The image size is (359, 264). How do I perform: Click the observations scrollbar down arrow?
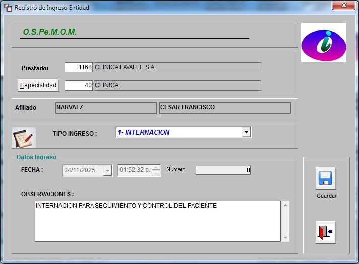click(x=286, y=238)
